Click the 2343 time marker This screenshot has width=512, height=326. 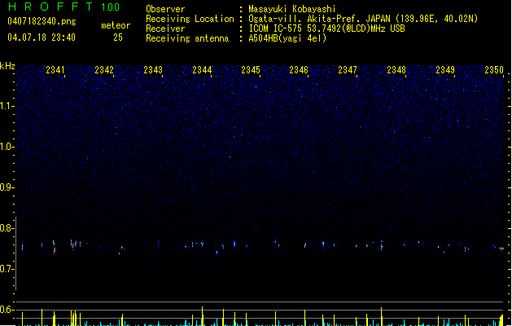[x=153, y=70]
